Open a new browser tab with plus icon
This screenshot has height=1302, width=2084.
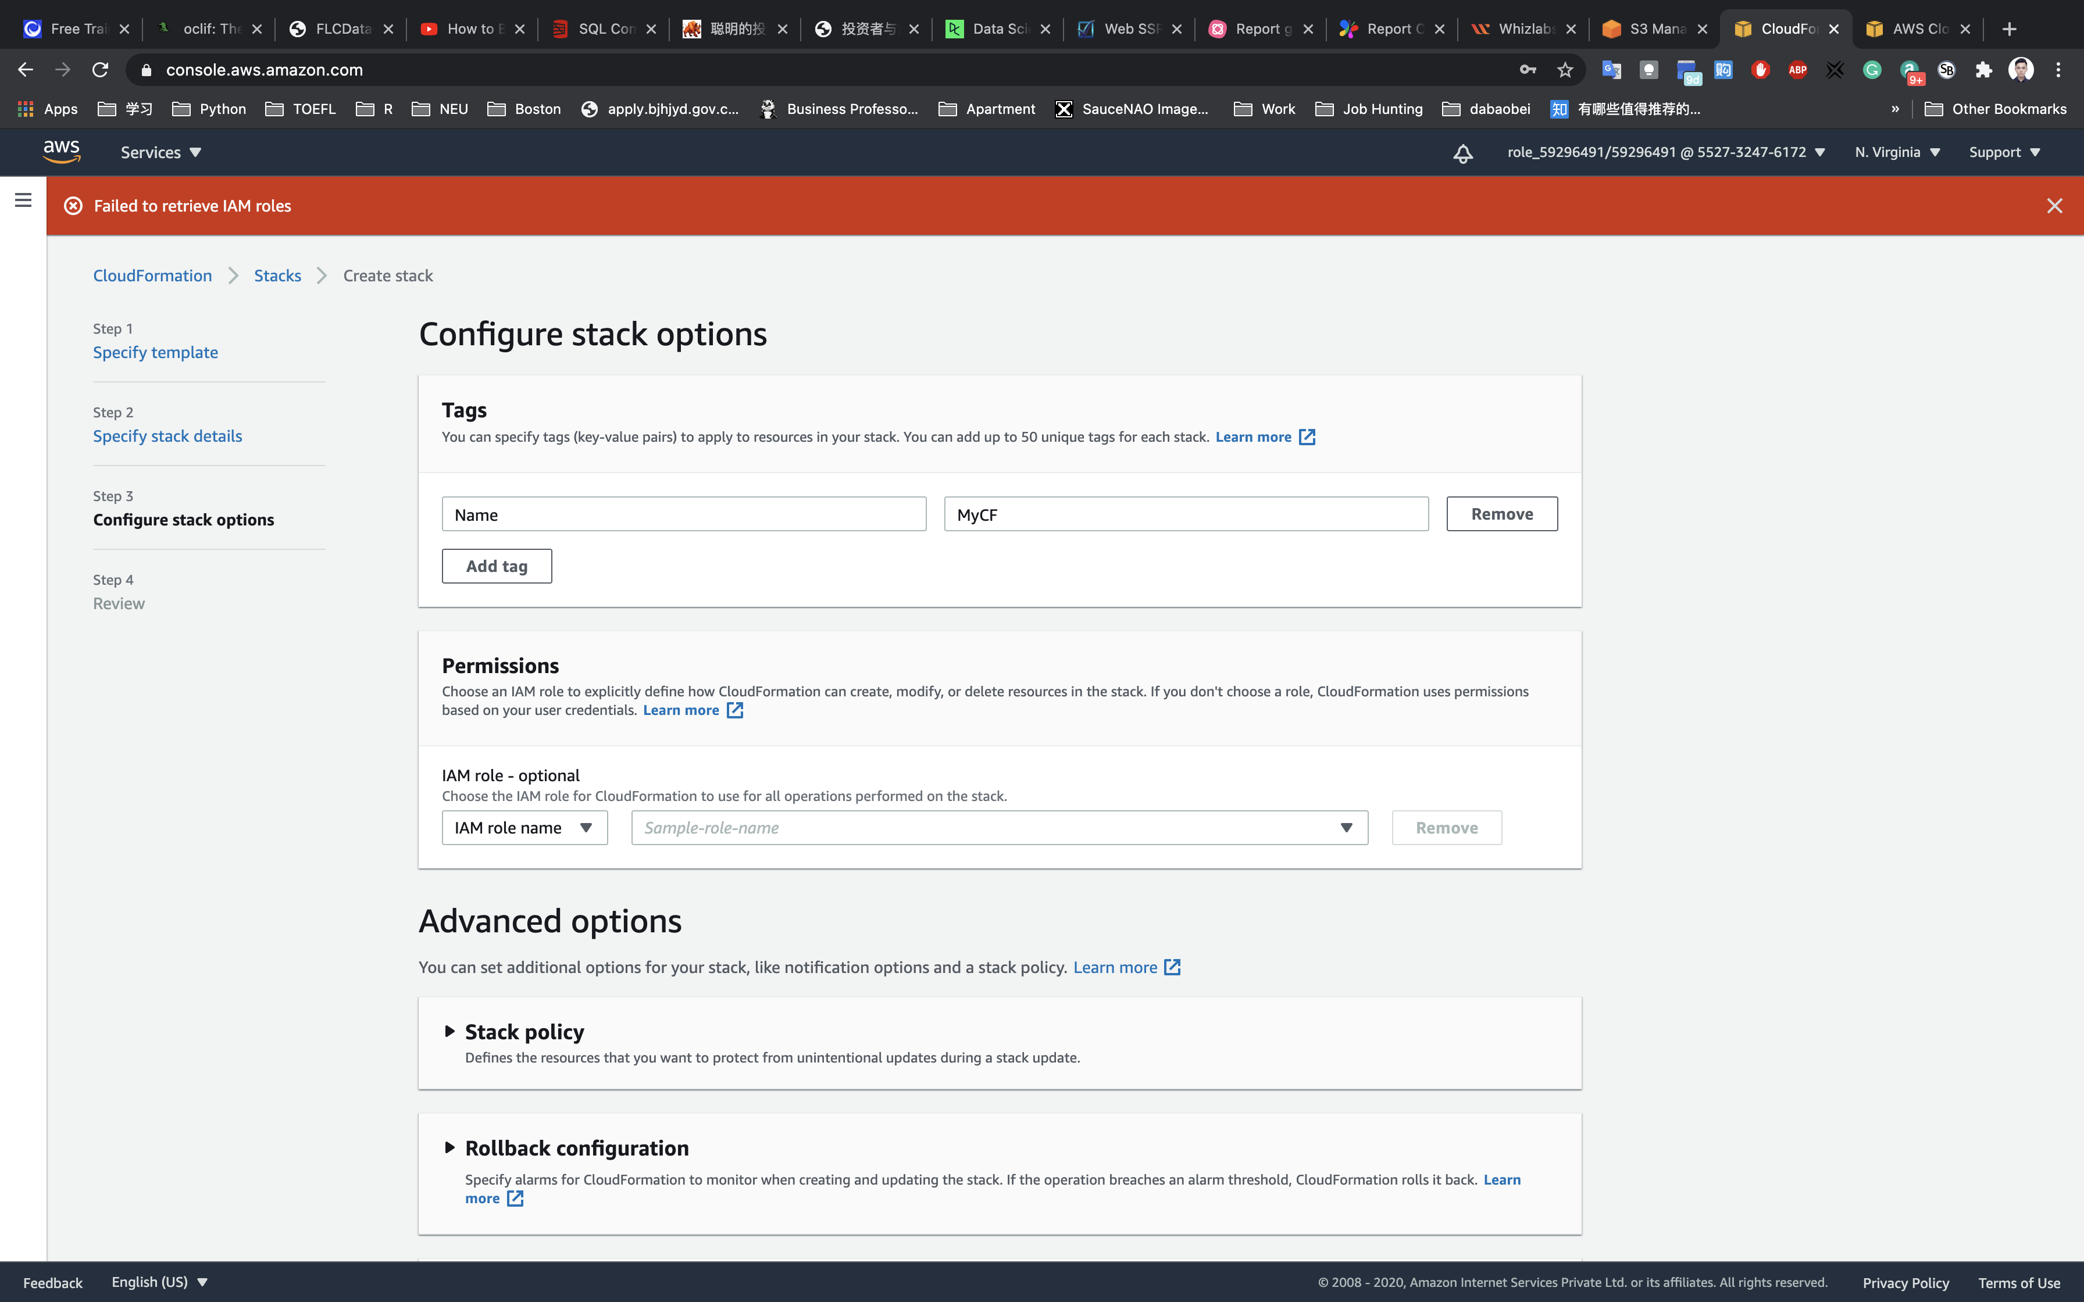pyautogui.click(x=2009, y=28)
